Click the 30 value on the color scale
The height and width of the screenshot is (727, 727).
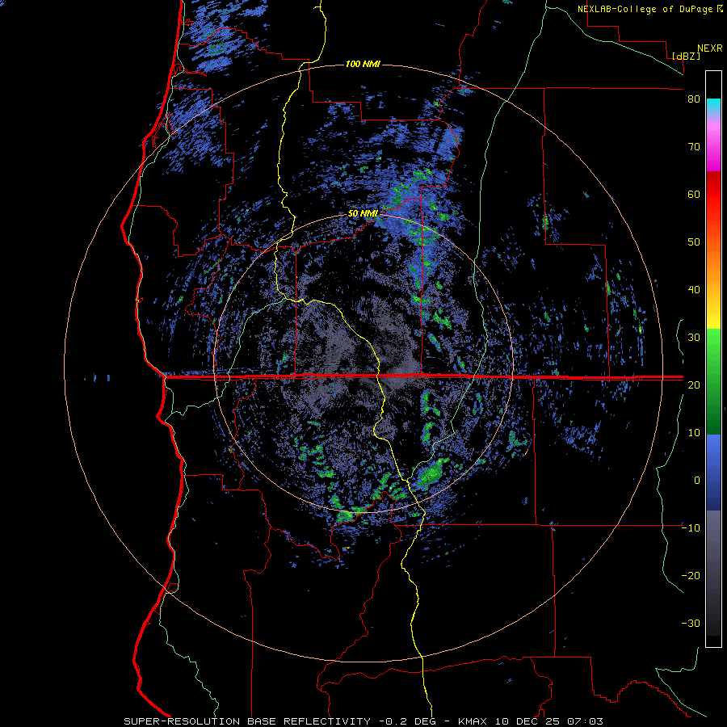(694, 338)
